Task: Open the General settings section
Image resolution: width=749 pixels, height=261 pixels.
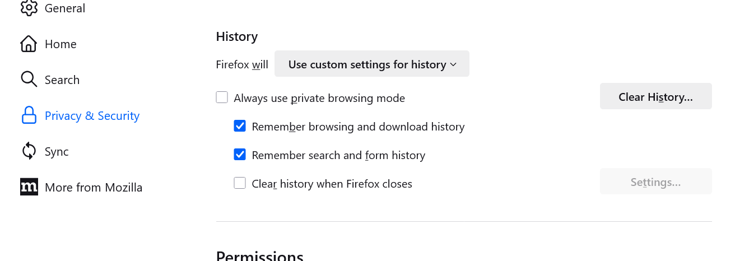Action: coord(65,8)
